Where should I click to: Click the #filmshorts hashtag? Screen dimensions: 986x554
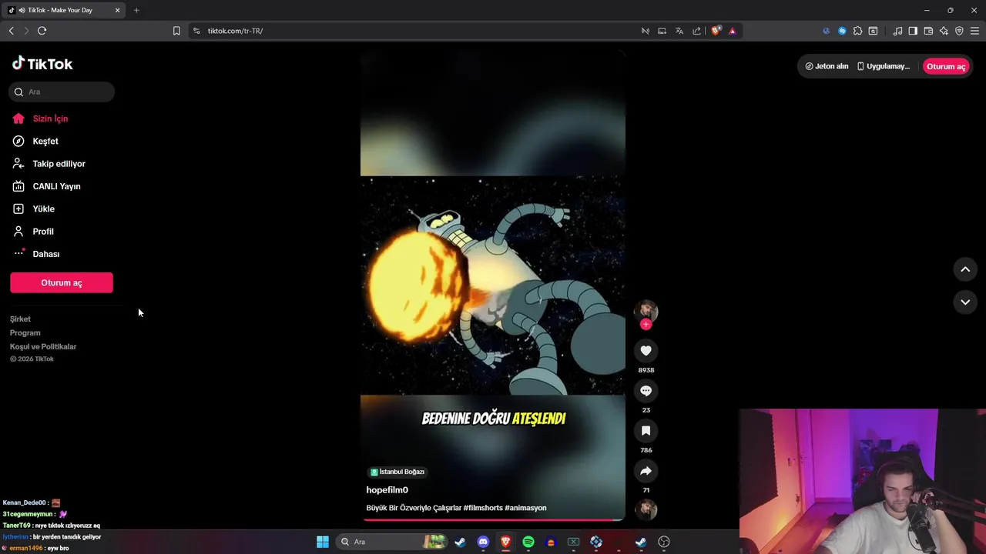pos(483,508)
